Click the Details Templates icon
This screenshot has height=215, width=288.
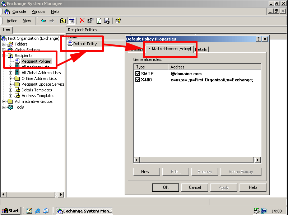click(17, 90)
